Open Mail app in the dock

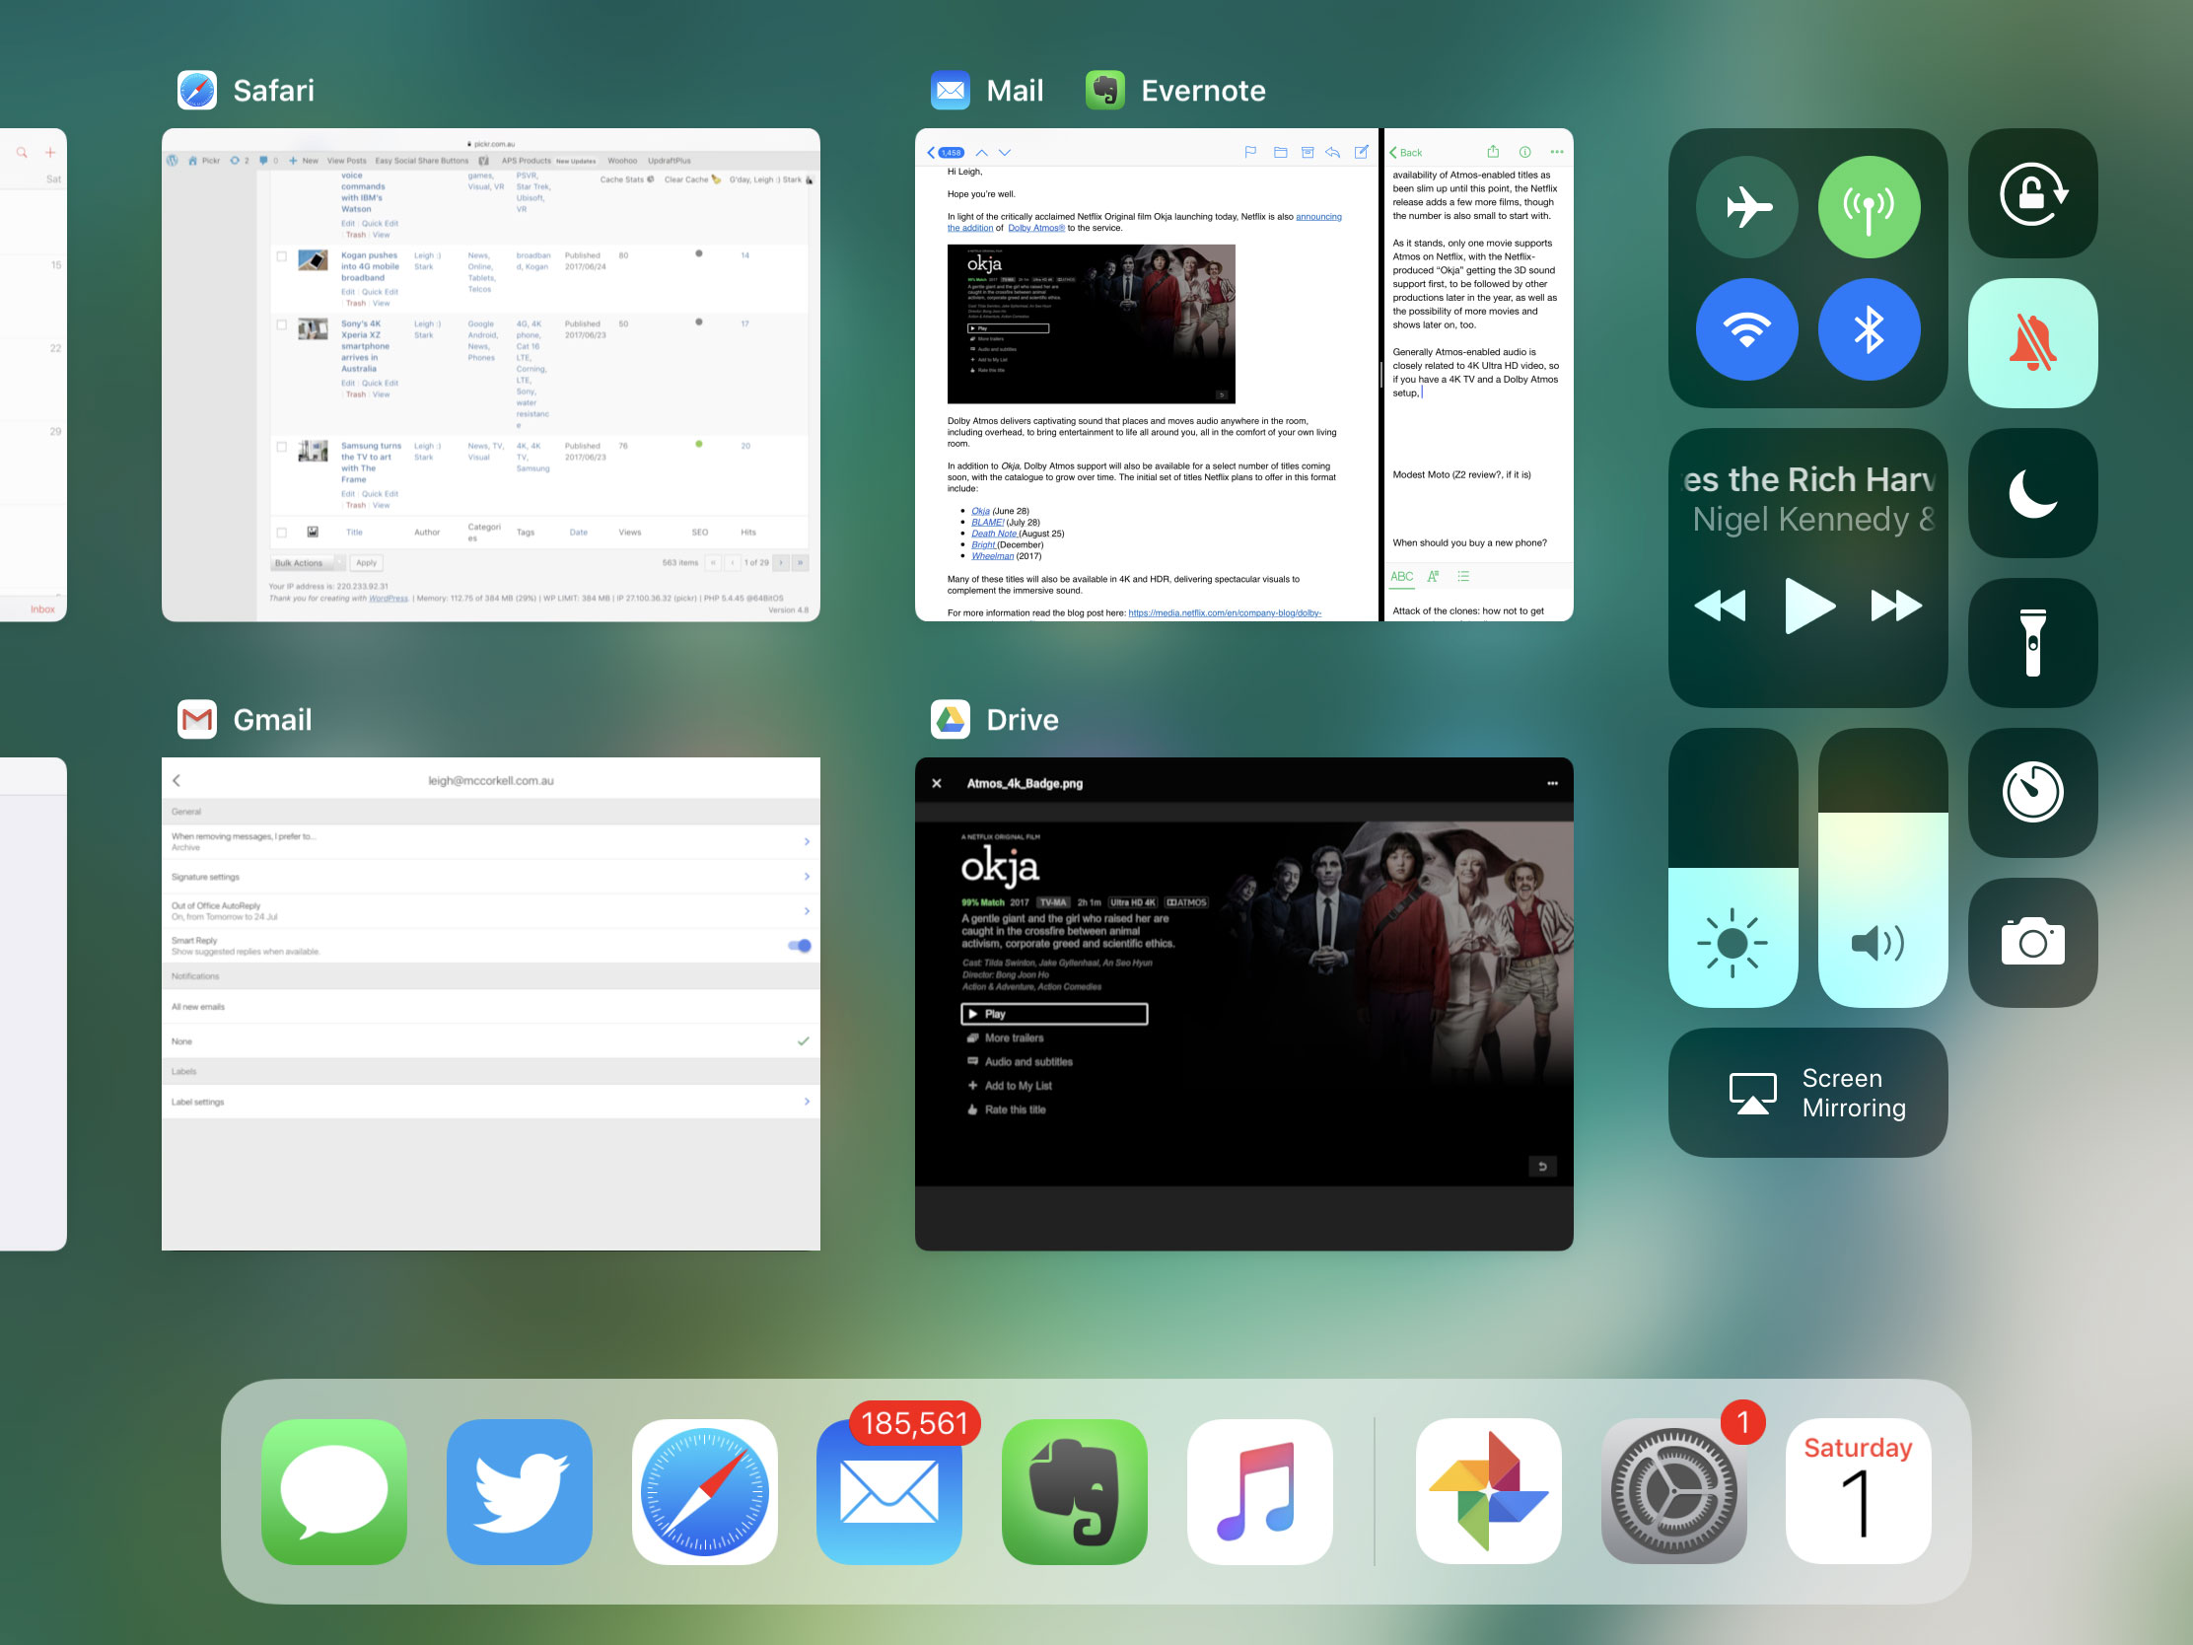889,1491
